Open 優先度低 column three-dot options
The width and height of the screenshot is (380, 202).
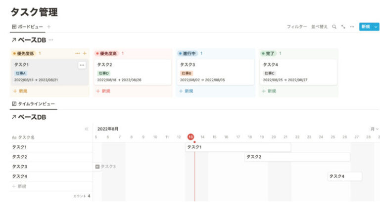tap(77, 53)
